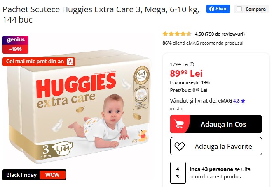Viewport: 274px width, 187px height.
Task: Click the star rating icons
Action: point(177,34)
